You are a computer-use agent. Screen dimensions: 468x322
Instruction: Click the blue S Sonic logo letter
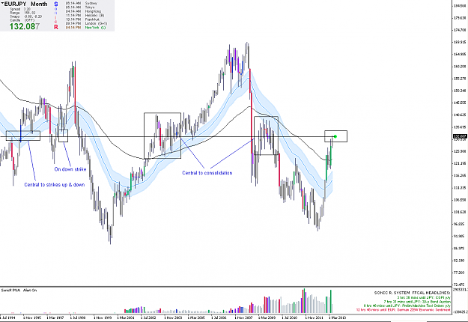[56, 4]
